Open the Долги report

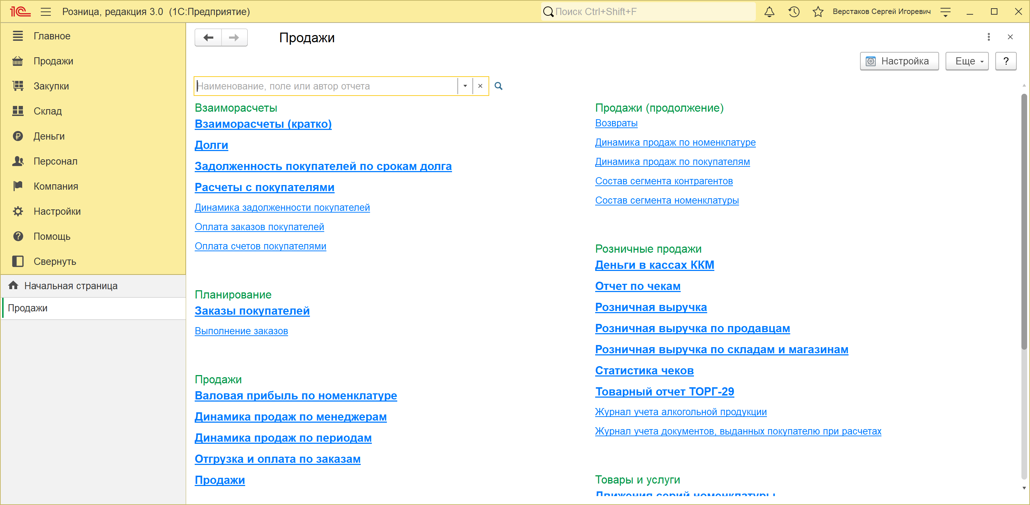[x=211, y=146]
